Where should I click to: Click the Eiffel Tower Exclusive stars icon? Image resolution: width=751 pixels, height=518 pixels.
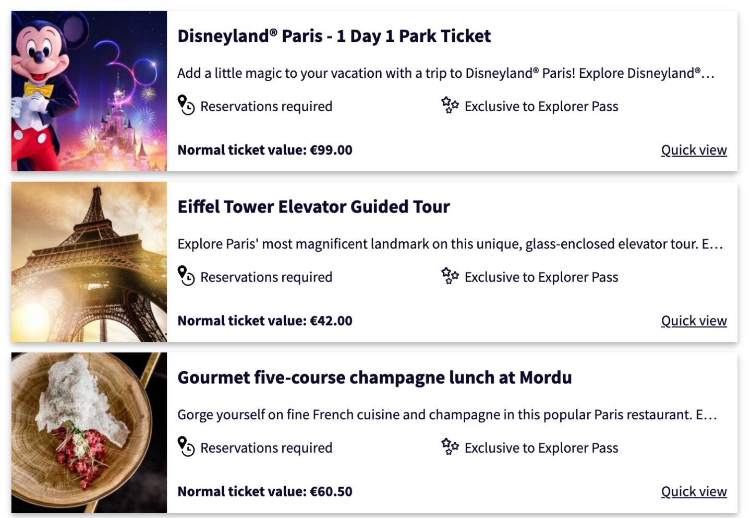pyautogui.click(x=450, y=276)
